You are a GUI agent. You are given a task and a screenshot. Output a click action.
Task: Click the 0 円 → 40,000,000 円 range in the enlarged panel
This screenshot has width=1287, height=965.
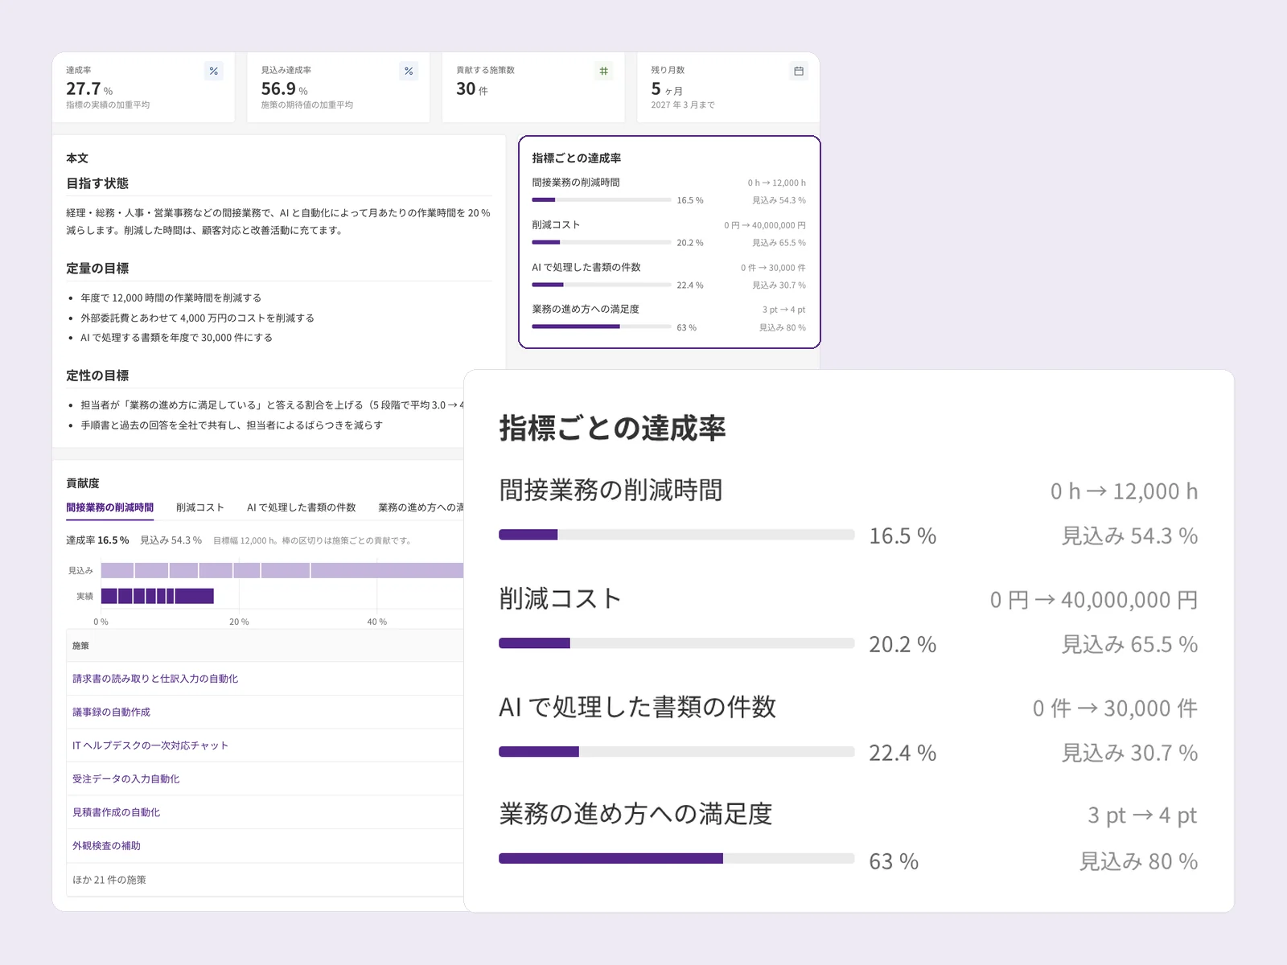pos(1094,600)
